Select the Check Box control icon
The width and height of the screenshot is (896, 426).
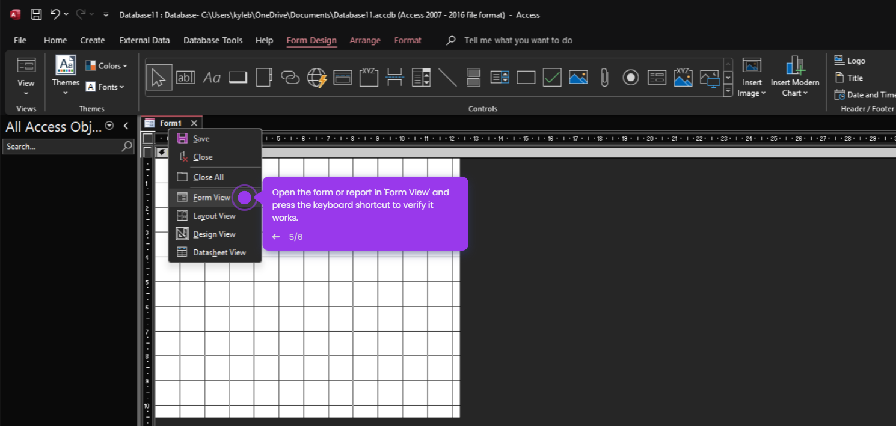552,77
